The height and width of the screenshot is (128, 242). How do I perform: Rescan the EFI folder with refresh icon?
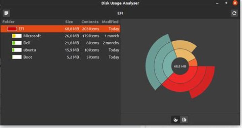coord(234,13)
